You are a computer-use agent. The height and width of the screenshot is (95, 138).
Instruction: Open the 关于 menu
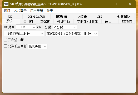coord(50,11)
